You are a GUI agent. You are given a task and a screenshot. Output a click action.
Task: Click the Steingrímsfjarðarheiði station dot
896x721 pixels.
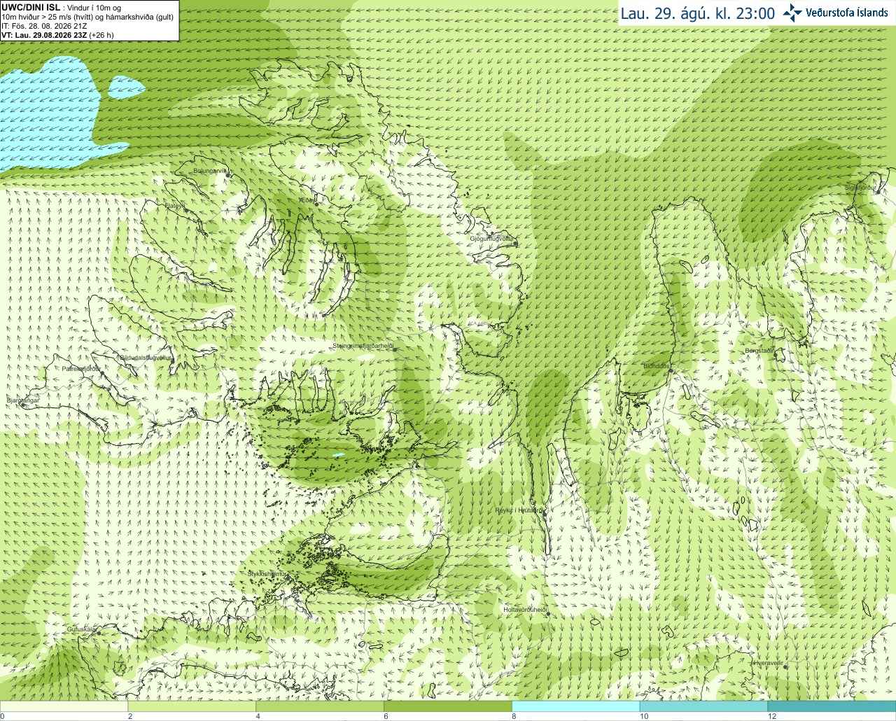[x=395, y=349]
